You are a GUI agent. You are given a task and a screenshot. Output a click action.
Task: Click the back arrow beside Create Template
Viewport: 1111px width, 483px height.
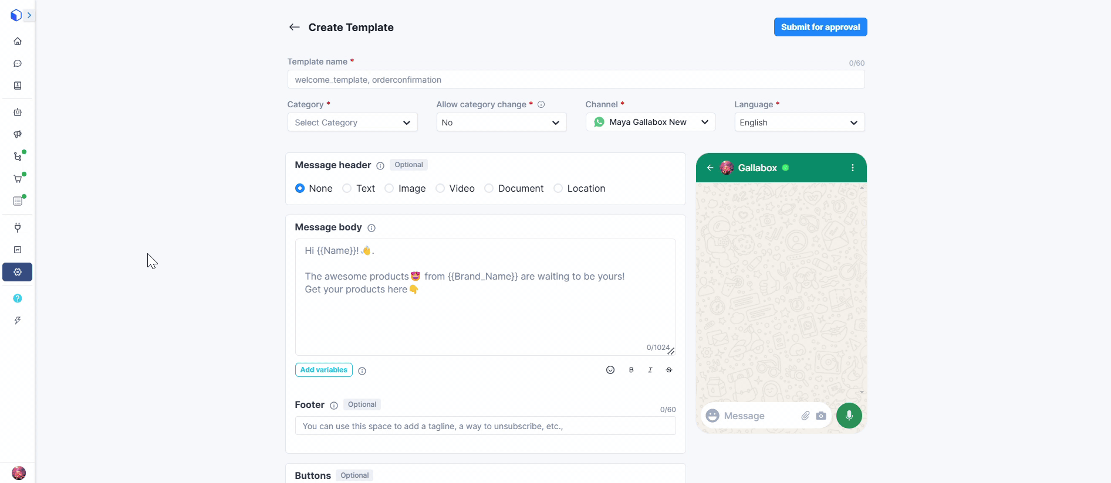[294, 27]
